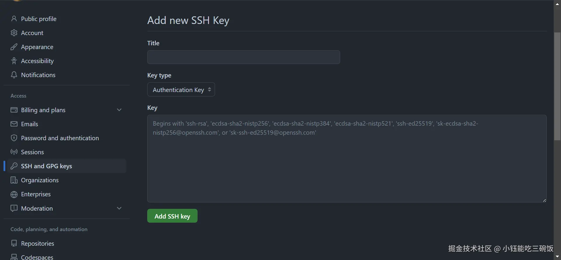Viewport: 561px width, 260px height.
Task: Click the Public profile person icon
Action: tap(14, 19)
